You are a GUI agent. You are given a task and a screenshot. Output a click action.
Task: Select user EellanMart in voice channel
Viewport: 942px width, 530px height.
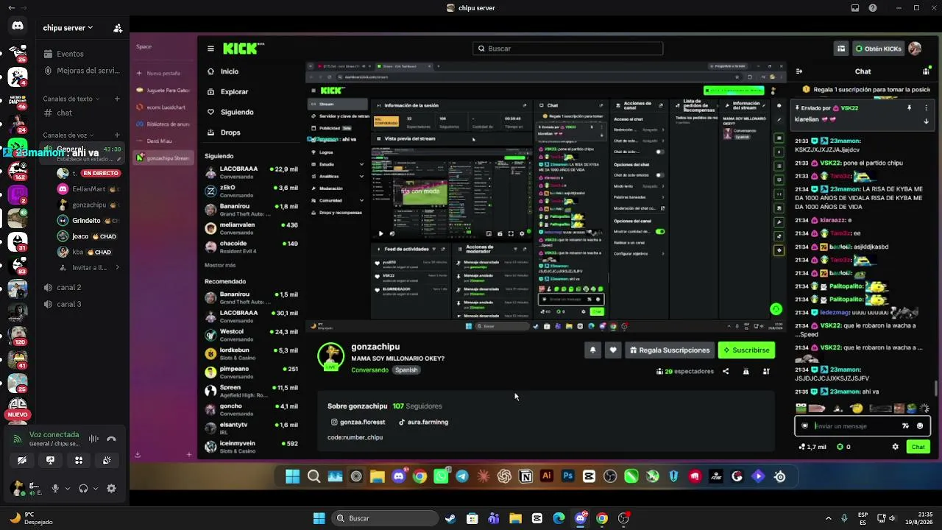[89, 189]
